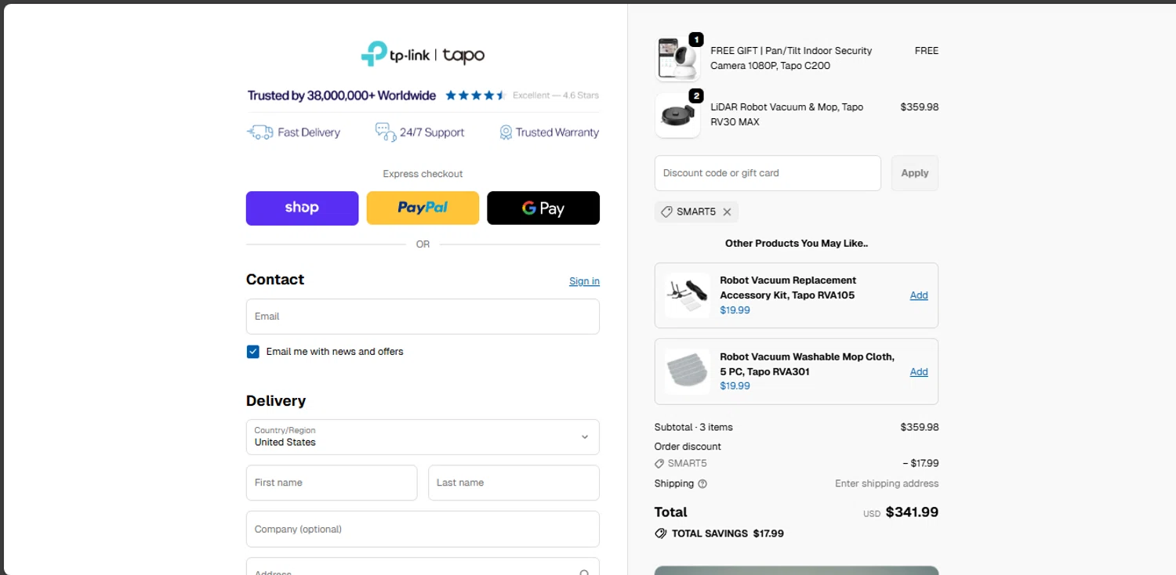The height and width of the screenshot is (575, 1176).
Task: Click the Trusted by 38,000,000+ Worldwide text
Action: [342, 96]
